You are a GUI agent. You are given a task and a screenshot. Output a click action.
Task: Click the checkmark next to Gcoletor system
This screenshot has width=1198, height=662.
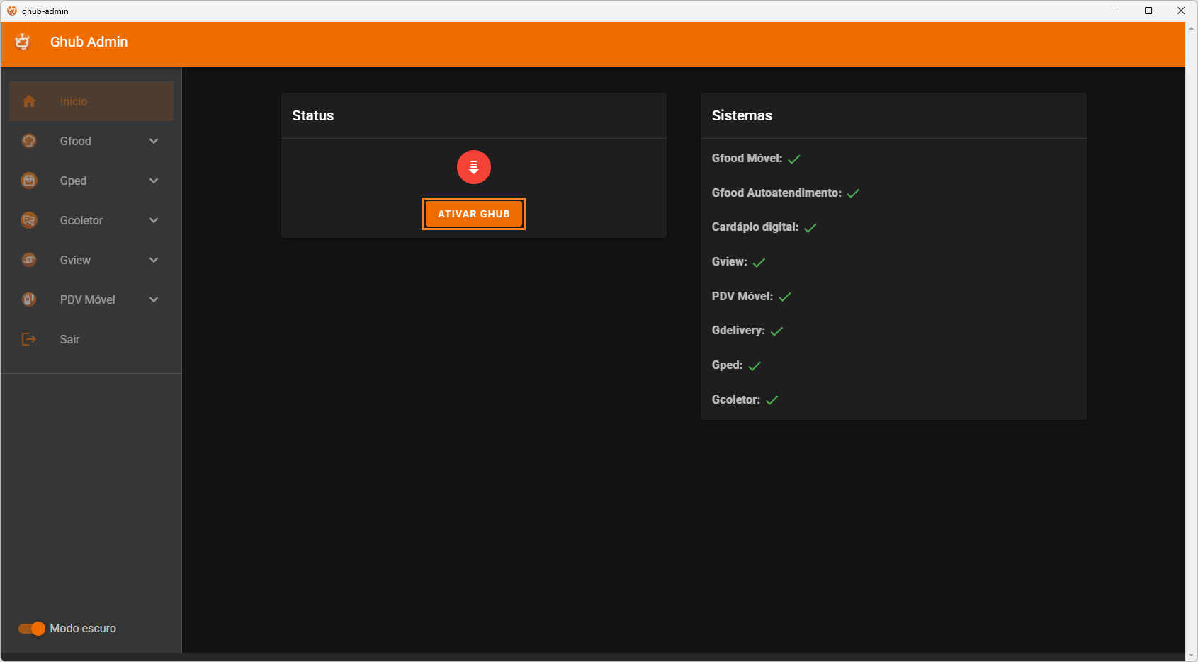[772, 400]
